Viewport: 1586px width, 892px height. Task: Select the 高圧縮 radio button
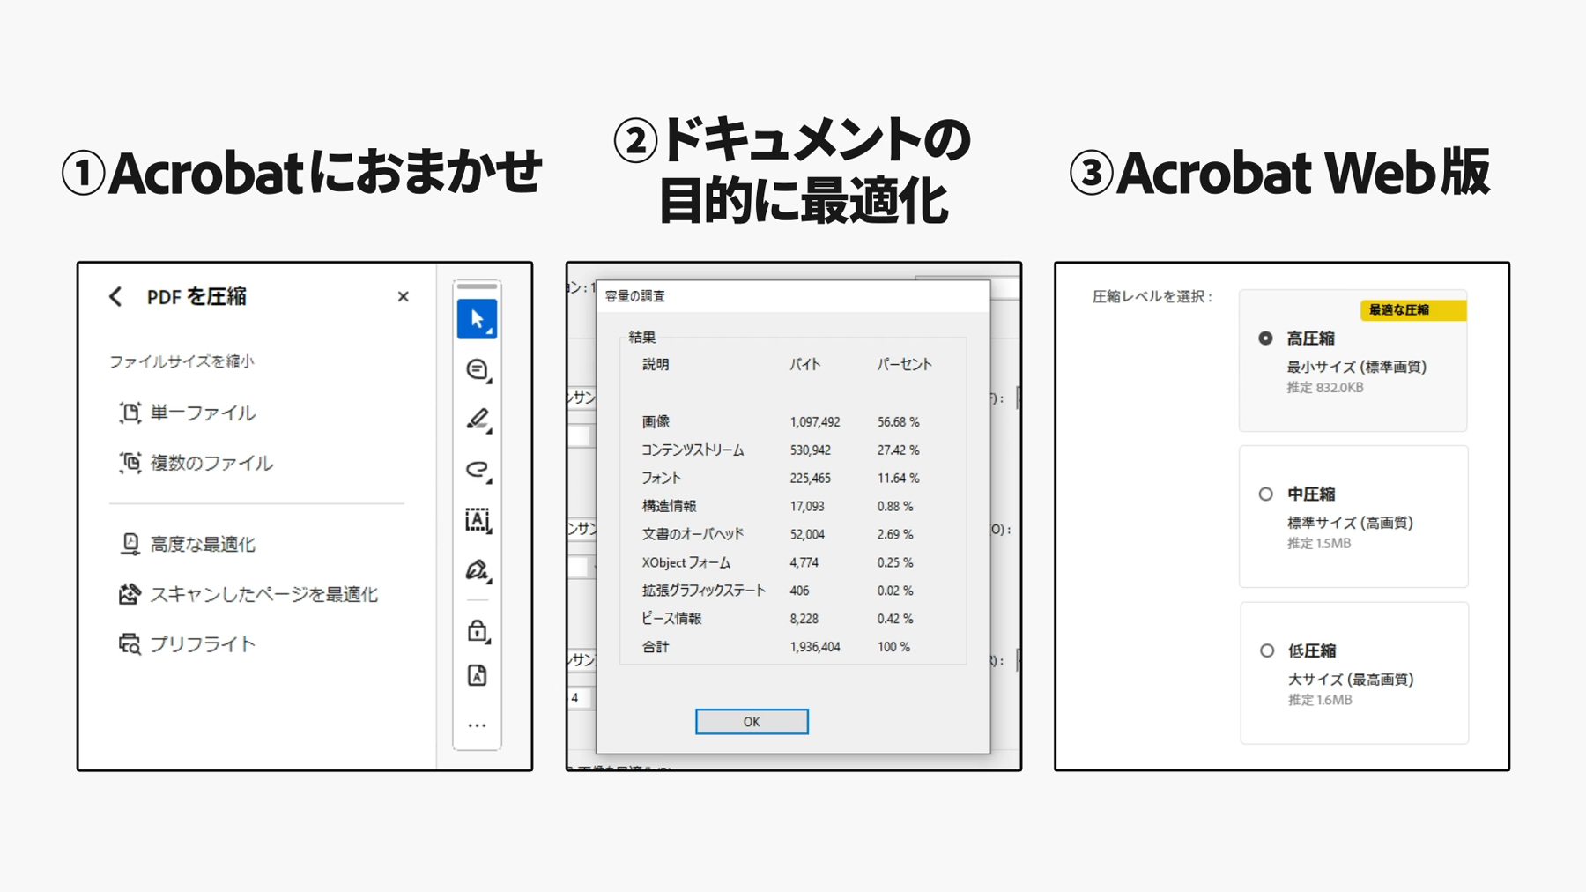point(1265,338)
